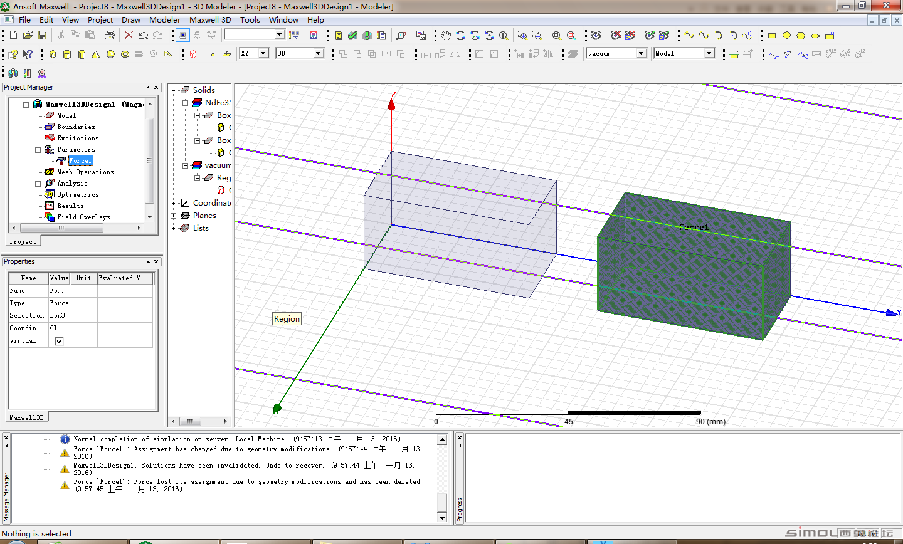Click the Validate green checkmark icon

click(x=353, y=36)
